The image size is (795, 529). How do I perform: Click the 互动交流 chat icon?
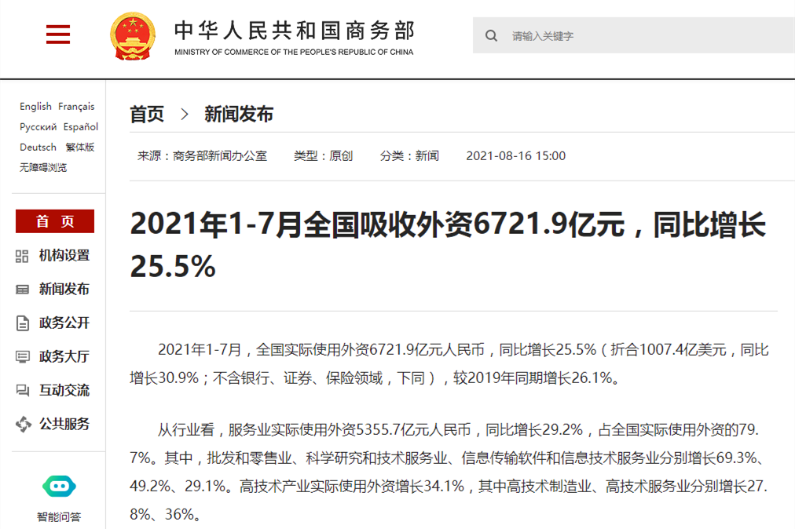click(x=23, y=391)
